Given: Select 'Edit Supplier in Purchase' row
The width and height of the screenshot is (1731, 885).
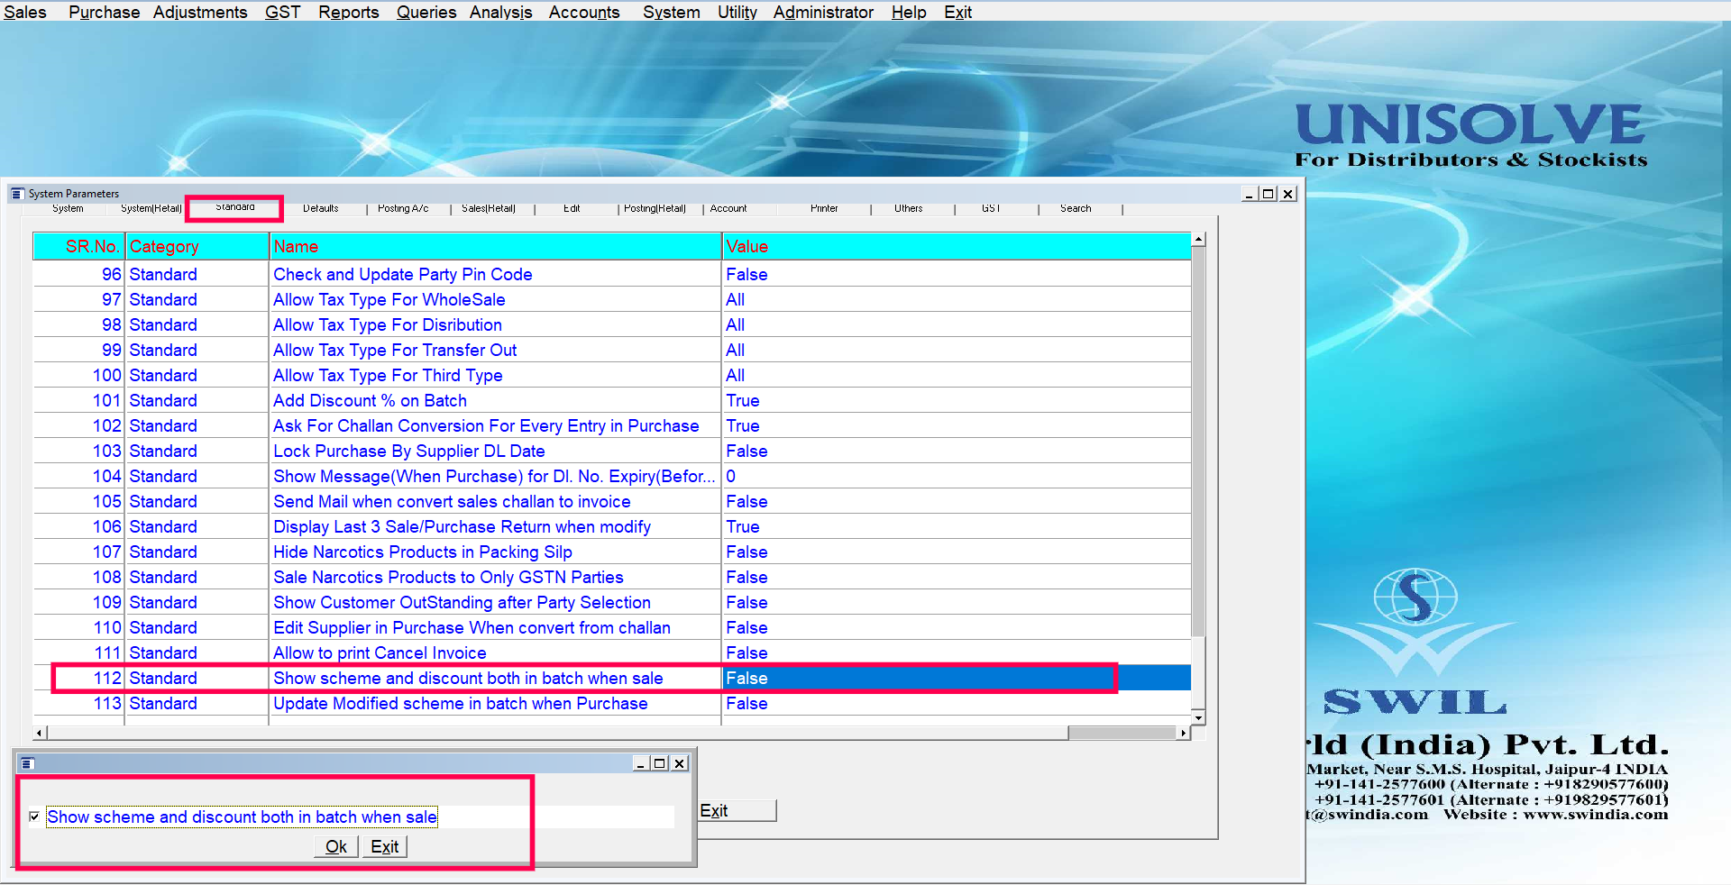Looking at the screenshot, I should tap(612, 627).
